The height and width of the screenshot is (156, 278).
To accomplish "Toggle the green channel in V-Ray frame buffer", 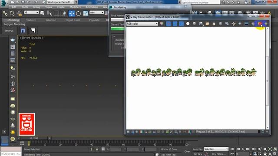I will (x=175, y=23).
